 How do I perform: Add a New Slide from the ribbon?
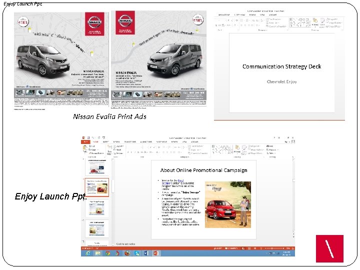tap(109, 149)
